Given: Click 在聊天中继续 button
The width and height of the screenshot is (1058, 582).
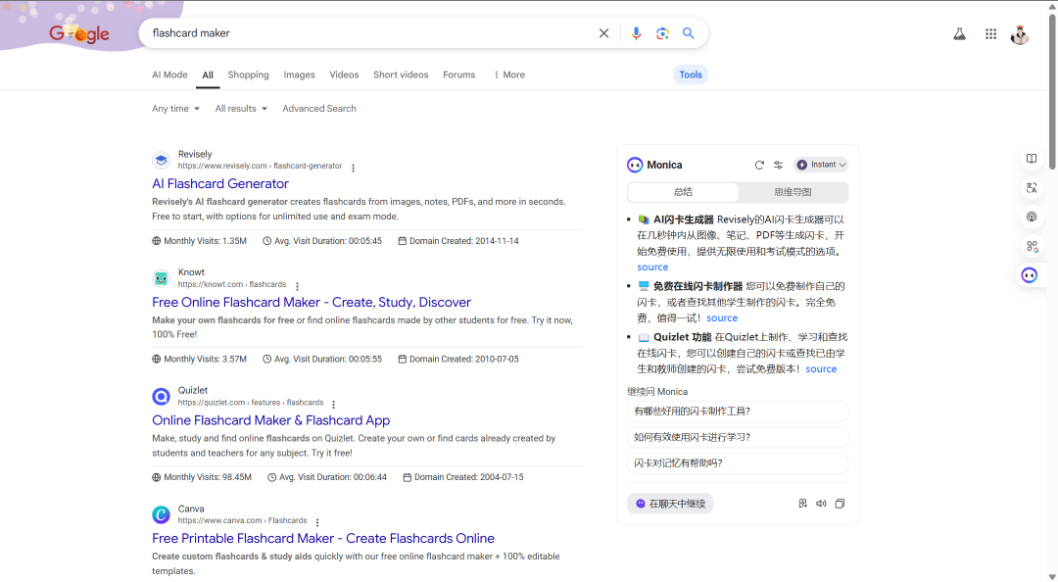Looking at the screenshot, I should [x=670, y=504].
